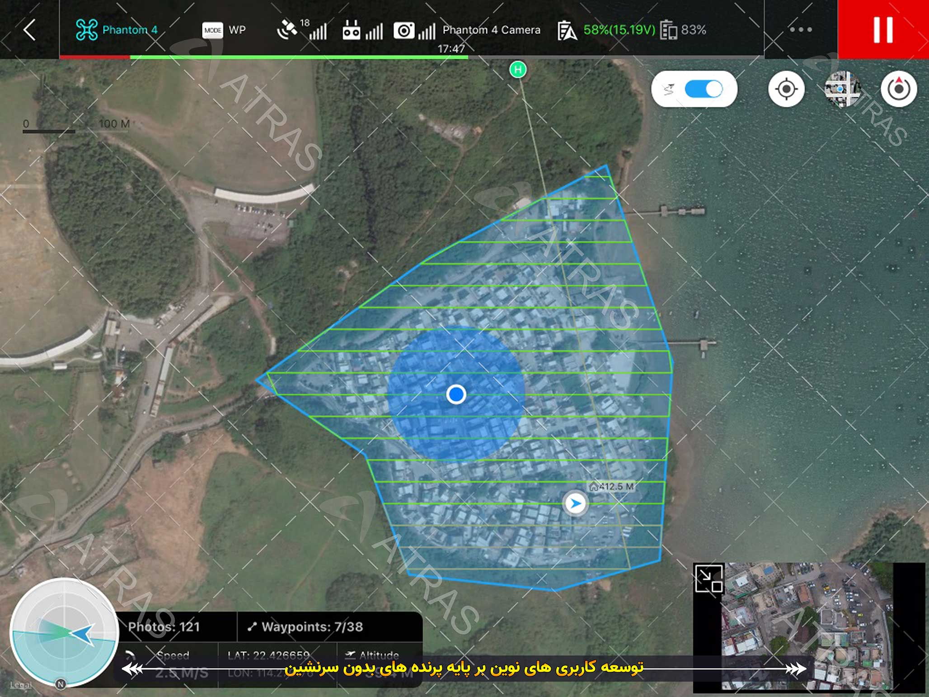Click the attitude radar compass widget
This screenshot has width=929, height=697.
(64, 632)
